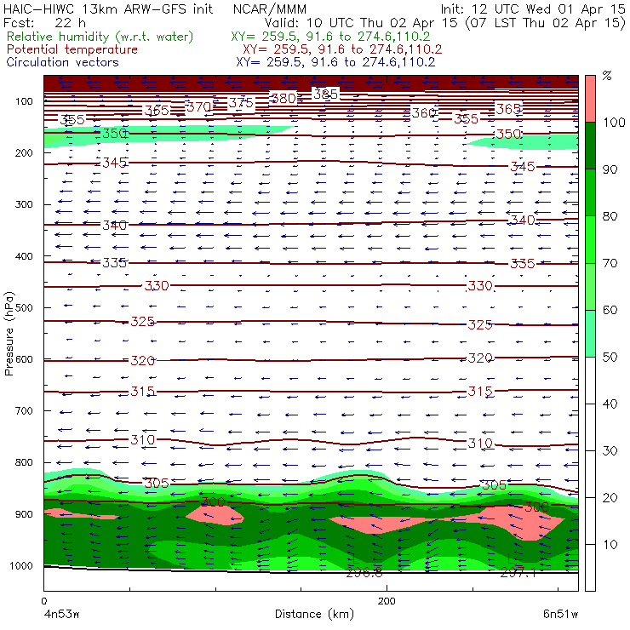The image size is (630, 630).
Task: Click the '380' contour label
Action: pos(283,99)
